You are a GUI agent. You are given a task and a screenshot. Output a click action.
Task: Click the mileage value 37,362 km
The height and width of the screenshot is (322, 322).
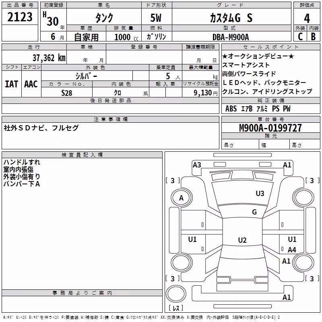point(49,58)
